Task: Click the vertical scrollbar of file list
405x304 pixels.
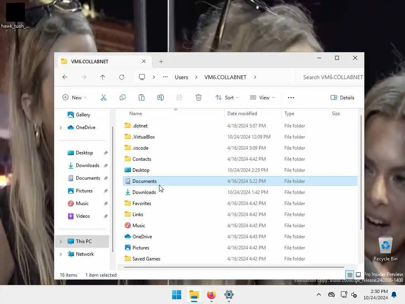Action: click(361, 172)
